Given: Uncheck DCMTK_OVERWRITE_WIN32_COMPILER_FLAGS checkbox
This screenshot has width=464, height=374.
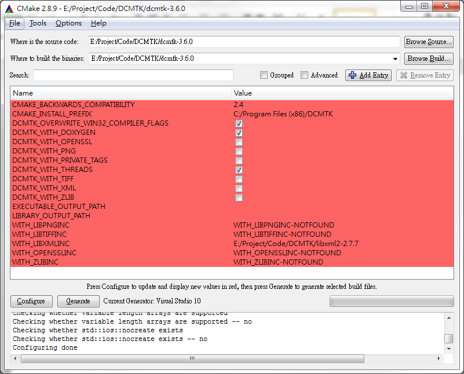Looking at the screenshot, I should click(239, 123).
